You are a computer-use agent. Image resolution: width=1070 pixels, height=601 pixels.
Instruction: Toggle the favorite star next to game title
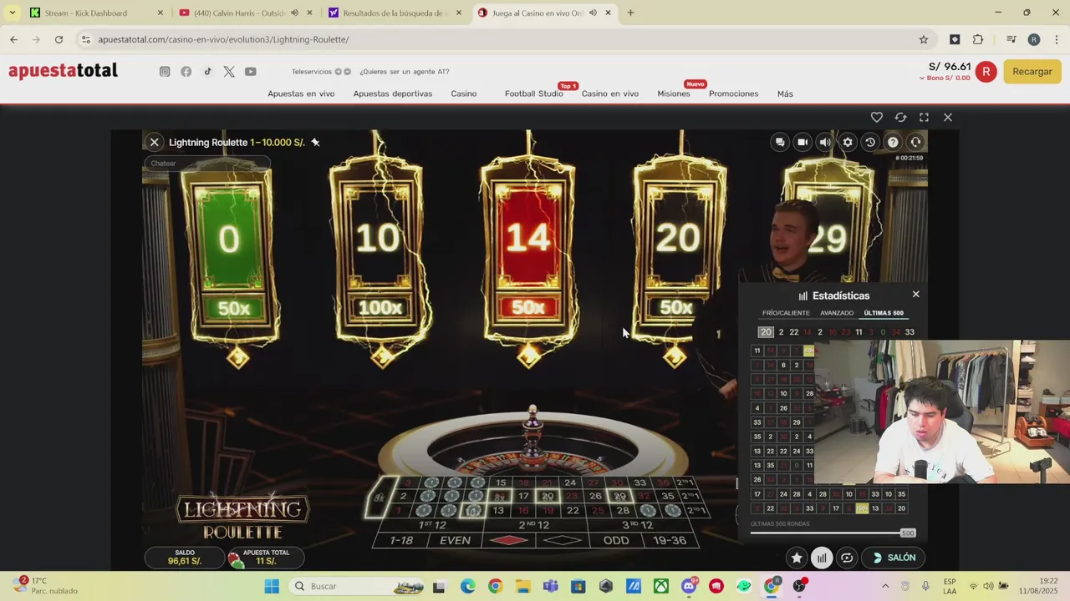(x=315, y=142)
